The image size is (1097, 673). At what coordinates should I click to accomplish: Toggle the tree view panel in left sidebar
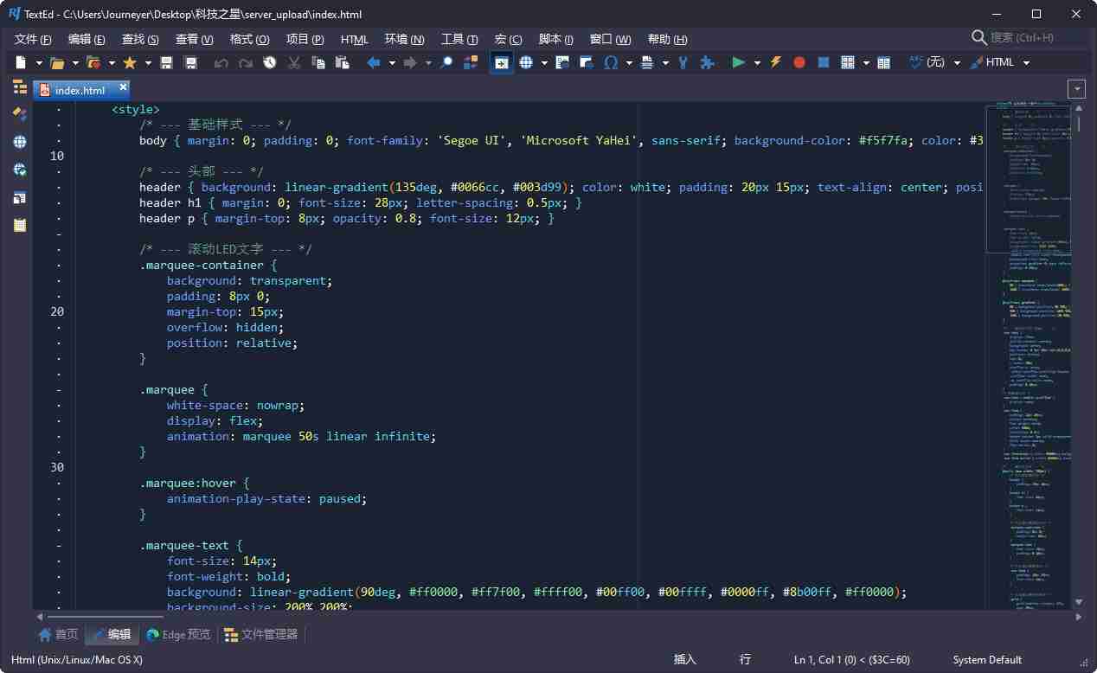[20, 87]
